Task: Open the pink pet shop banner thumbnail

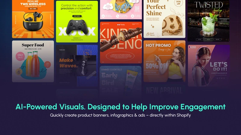Action: click(x=121, y=10)
